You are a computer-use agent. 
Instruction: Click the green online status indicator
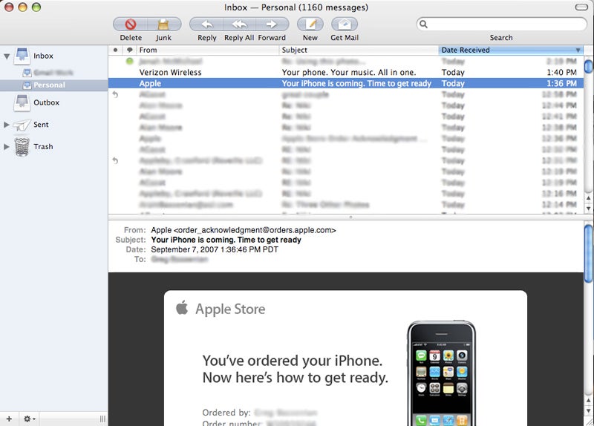(x=129, y=61)
